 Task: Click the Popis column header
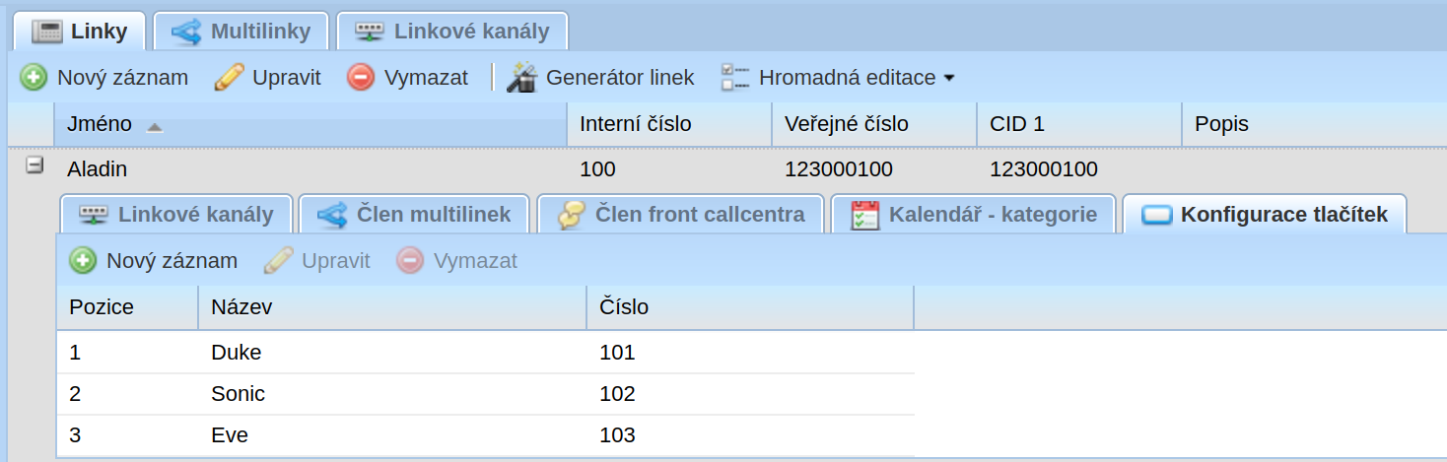tap(1314, 124)
